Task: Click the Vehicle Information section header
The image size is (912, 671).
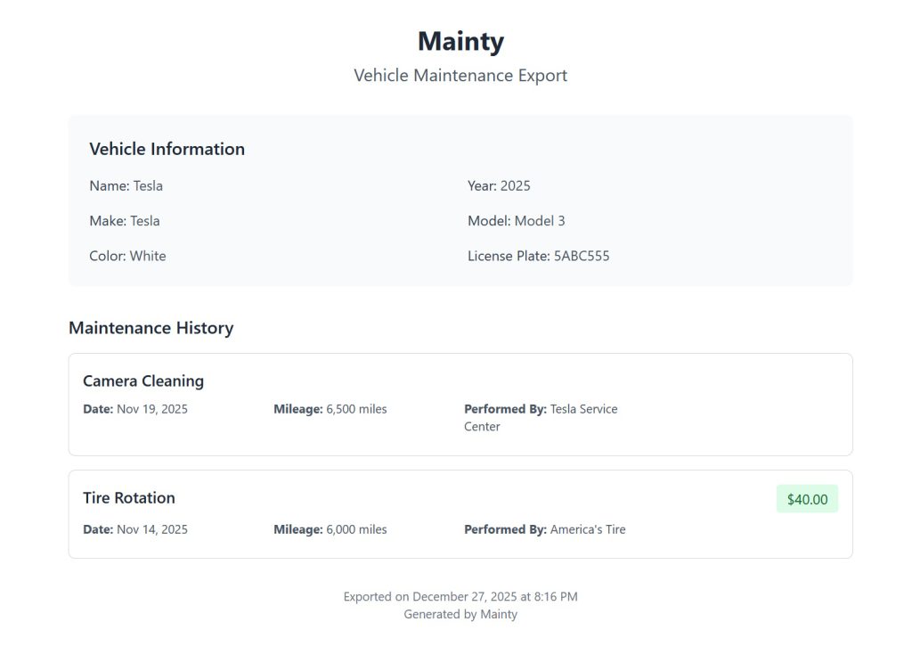Action: [167, 149]
